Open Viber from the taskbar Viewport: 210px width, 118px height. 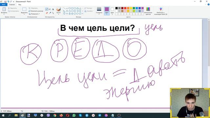(48, 115)
